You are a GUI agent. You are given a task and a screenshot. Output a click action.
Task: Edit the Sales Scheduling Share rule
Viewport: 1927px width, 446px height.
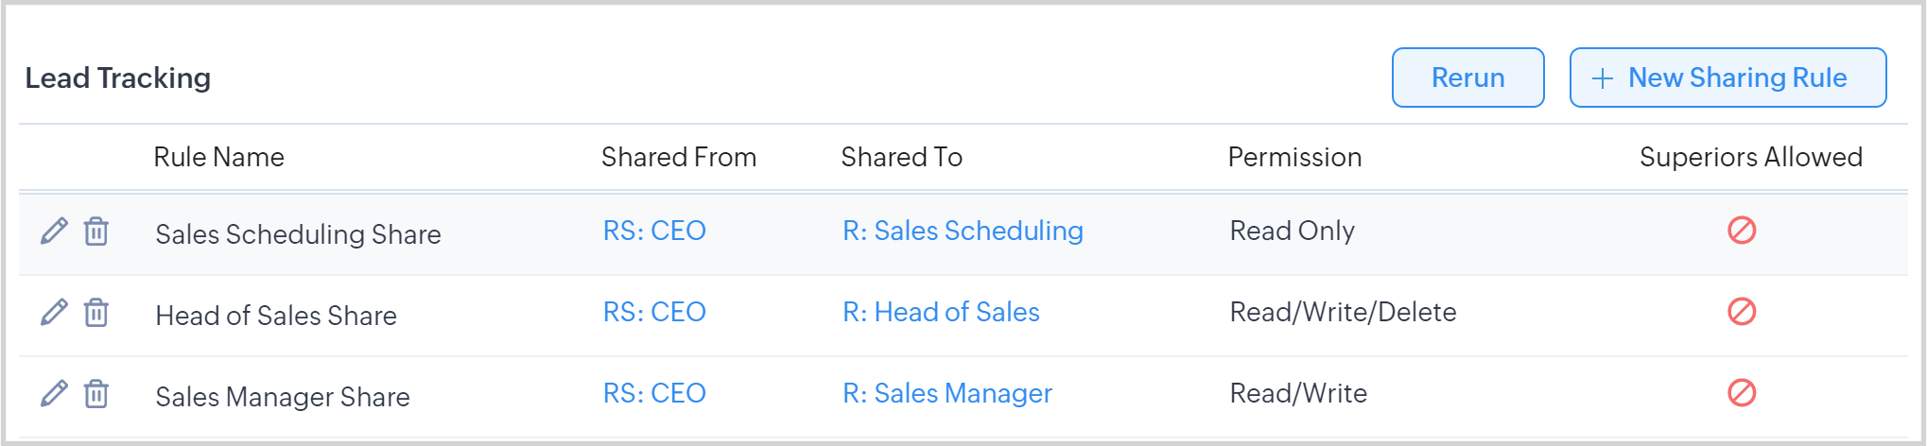click(x=54, y=231)
